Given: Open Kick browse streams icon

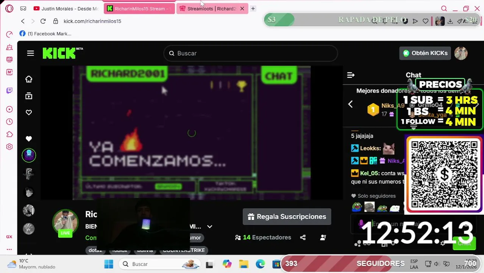Looking at the screenshot, I should pos(29,96).
